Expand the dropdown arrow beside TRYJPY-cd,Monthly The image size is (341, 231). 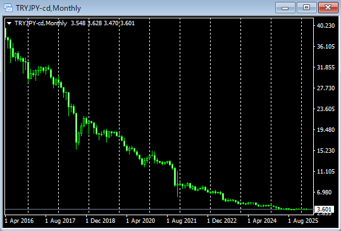click(x=9, y=23)
